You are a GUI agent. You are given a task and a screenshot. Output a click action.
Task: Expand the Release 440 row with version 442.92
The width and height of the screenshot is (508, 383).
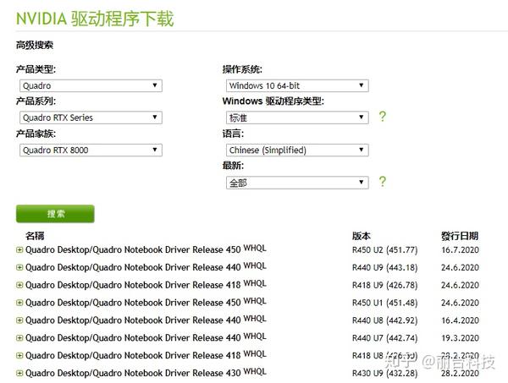coord(19,320)
